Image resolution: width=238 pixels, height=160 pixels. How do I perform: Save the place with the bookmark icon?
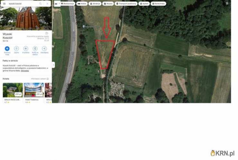[x=16, y=49]
